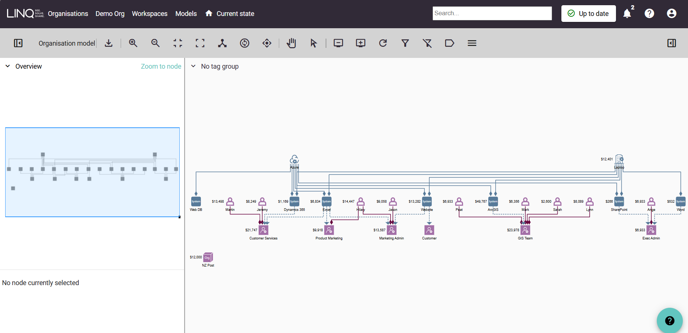Click the Up to date button
Image resolution: width=688 pixels, height=333 pixels.
[x=588, y=13]
